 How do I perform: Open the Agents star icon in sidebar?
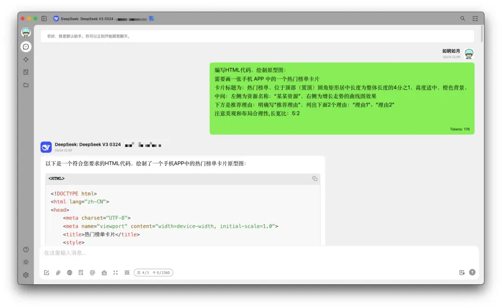tap(26, 59)
